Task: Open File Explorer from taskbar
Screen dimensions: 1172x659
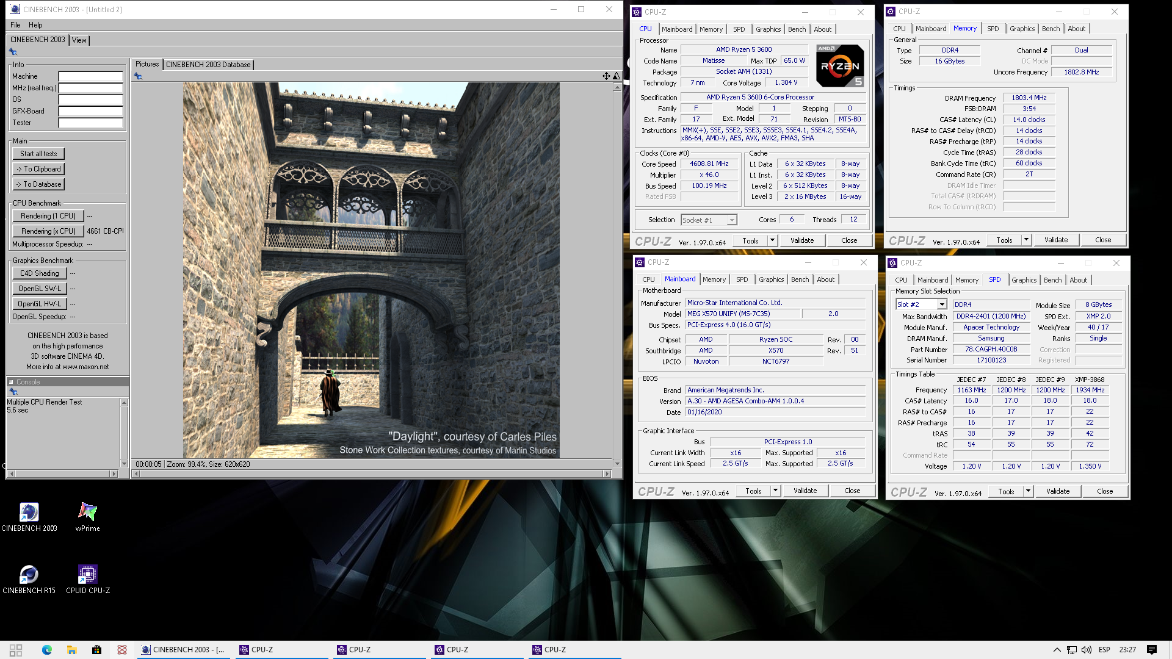Action: pyautogui.click(x=71, y=650)
